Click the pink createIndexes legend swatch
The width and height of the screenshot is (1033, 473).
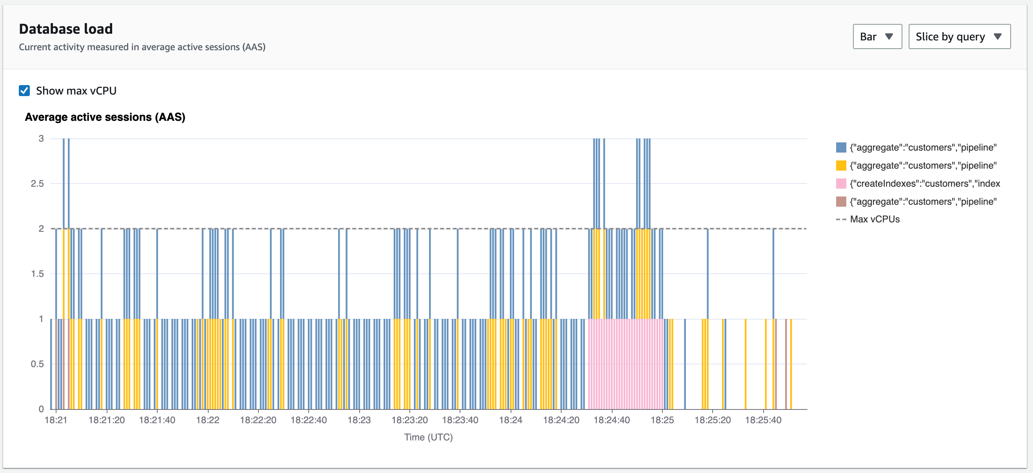(841, 184)
